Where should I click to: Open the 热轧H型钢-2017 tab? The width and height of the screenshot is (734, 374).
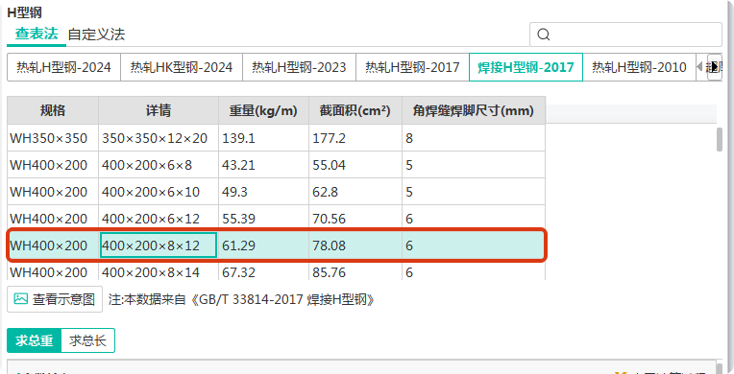[412, 67]
